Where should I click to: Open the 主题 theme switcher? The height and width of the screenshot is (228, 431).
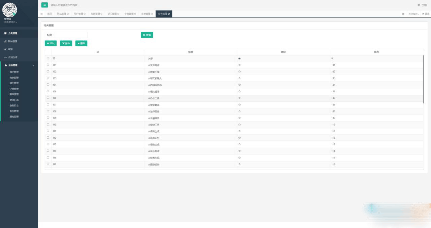422,5
